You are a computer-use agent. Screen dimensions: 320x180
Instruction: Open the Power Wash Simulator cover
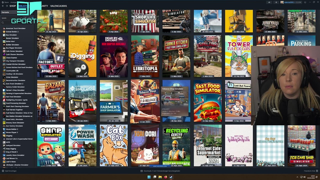tap(82, 146)
